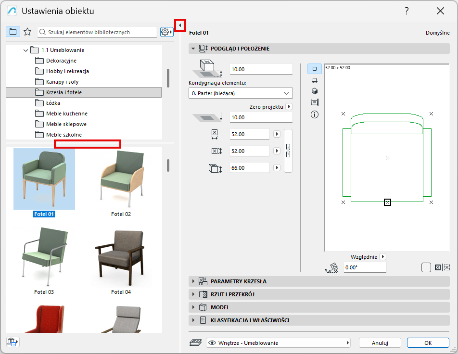Open Kondygnacja elementu dropdown
Viewport: 458px width, 354px height.
click(x=241, y=93)
